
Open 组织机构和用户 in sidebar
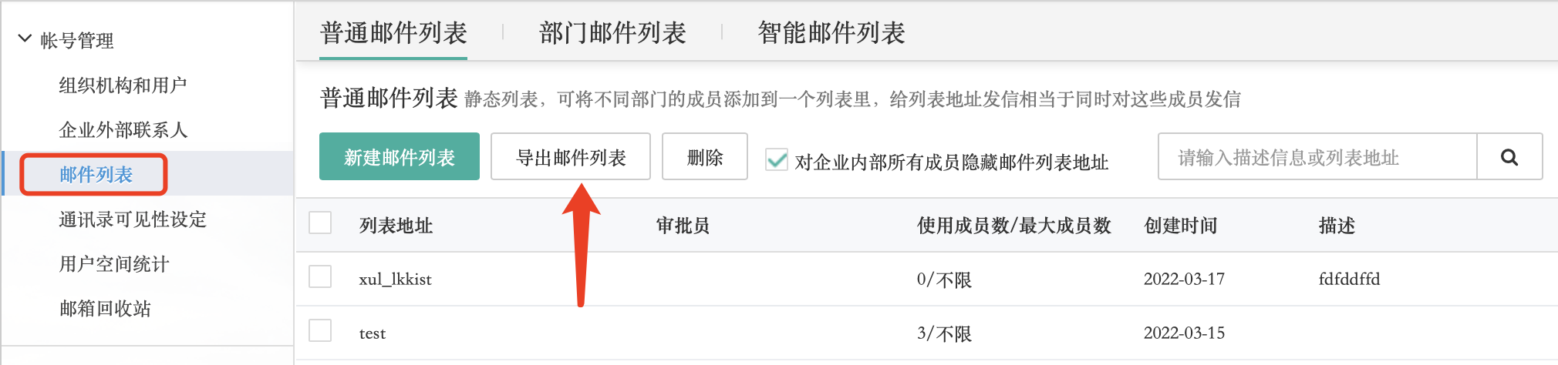coord(123,85)
